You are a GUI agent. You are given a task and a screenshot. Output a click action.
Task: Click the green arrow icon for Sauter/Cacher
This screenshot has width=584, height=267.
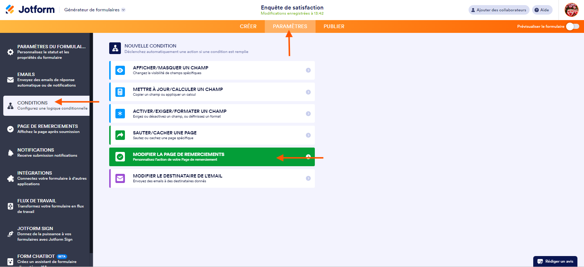click(120, 135)
